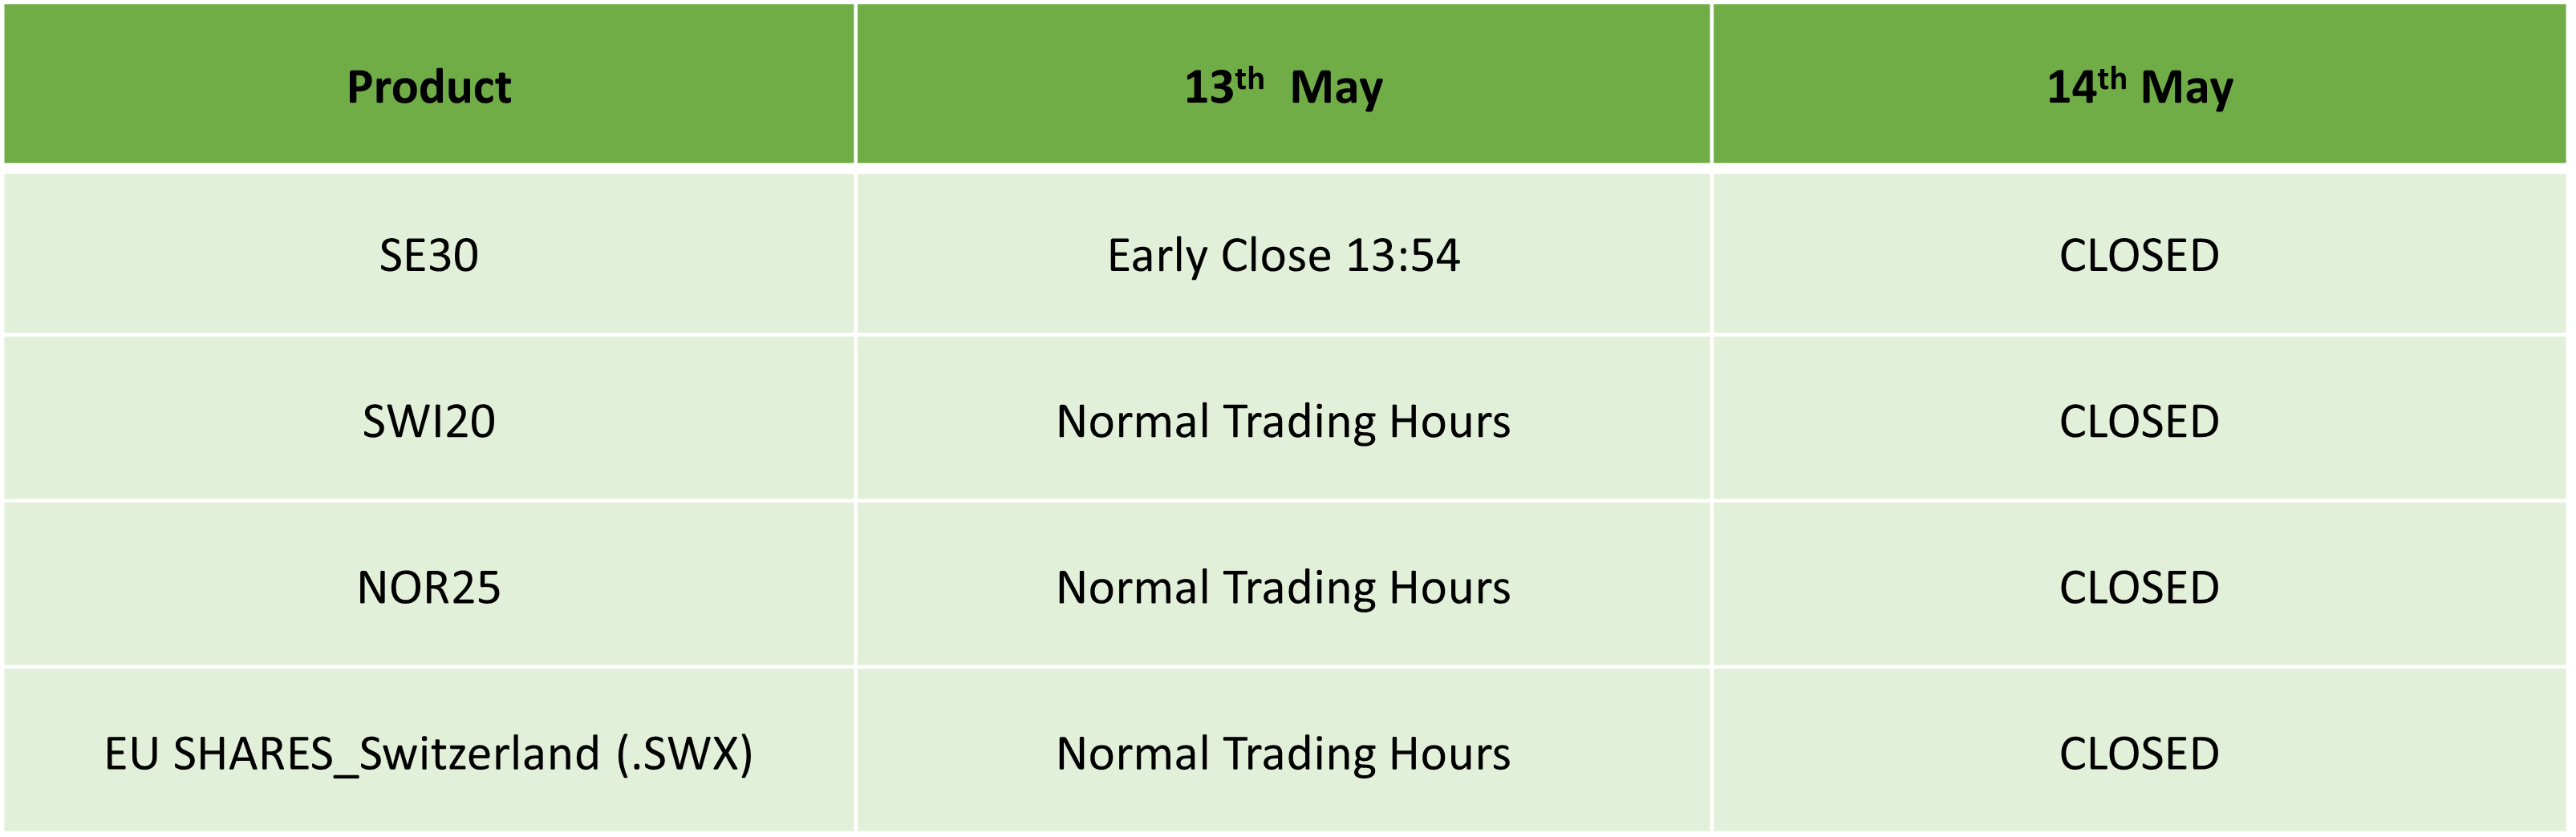The height and width of the screenshot is (837, 2576).
Task: Select the SWI20 product cell
Action: pos(428,422)
